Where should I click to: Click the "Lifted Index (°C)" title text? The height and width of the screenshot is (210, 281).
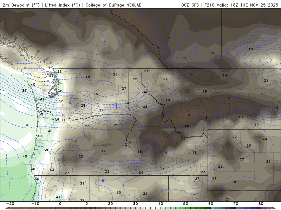(63, 5)
